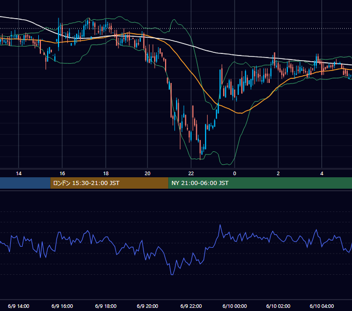Click the hour label 16 on price chart axis
This screenshot has height=311, width=352.
[62, 174]
